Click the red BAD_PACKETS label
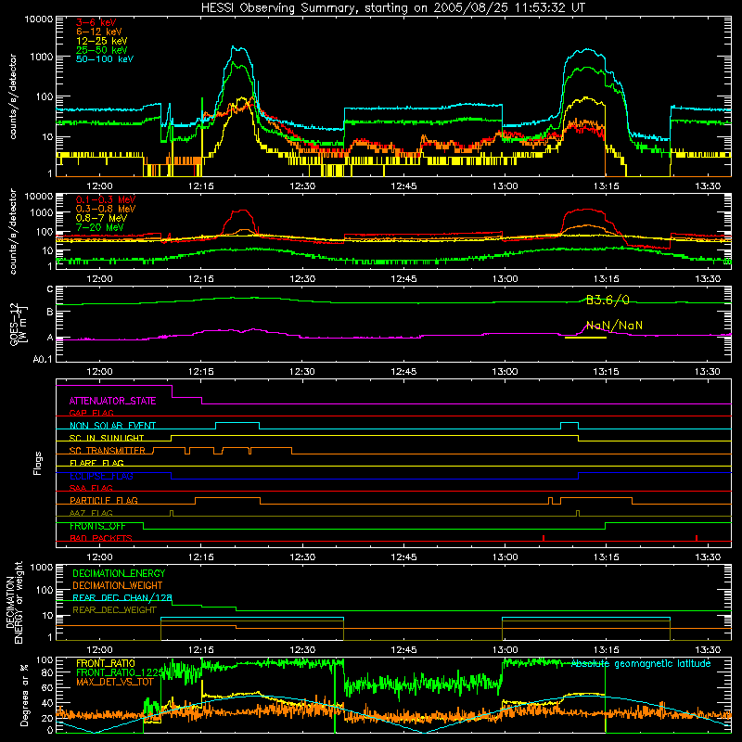Viewport: 742px width, 742px height. 101,538
